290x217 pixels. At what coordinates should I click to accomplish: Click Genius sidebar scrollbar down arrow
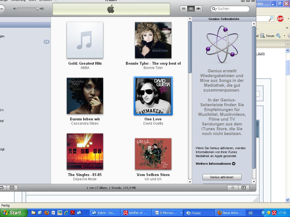(x=254, y=182)
